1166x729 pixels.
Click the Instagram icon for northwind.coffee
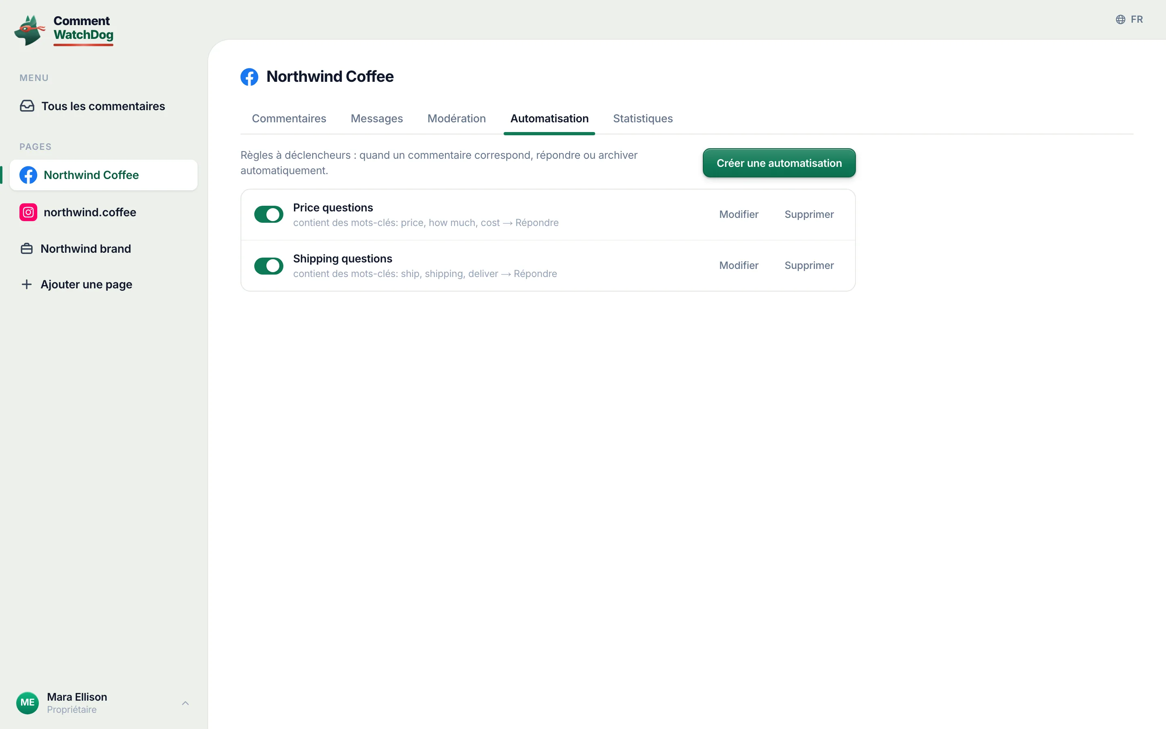(28, 212)
